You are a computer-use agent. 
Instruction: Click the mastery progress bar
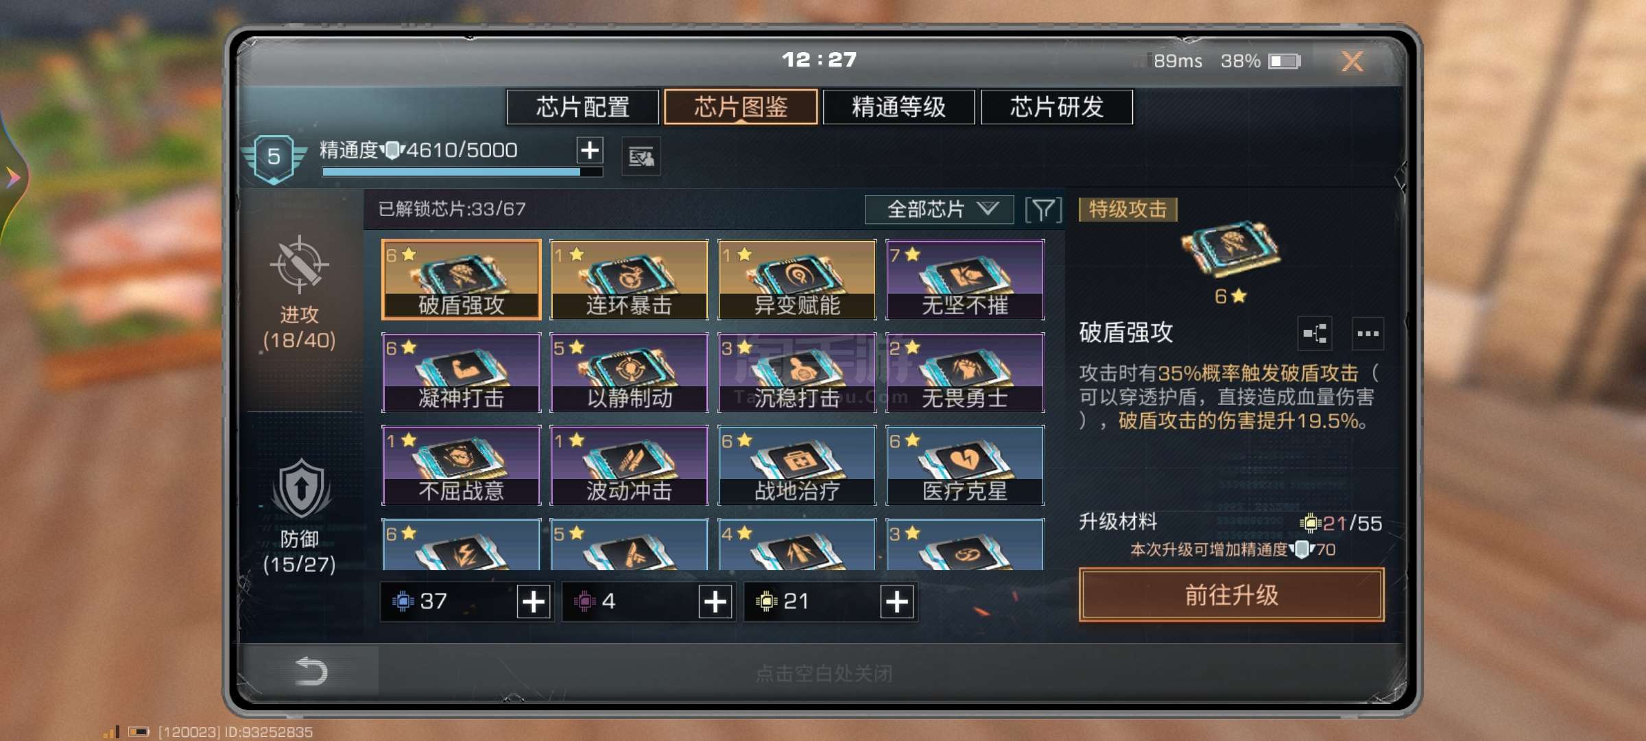(462, 172)
